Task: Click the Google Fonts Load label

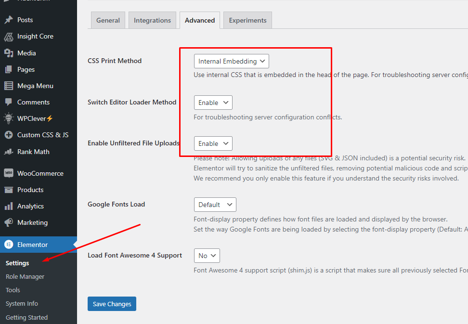Action: pyautogui.click(x=117, y=204)
